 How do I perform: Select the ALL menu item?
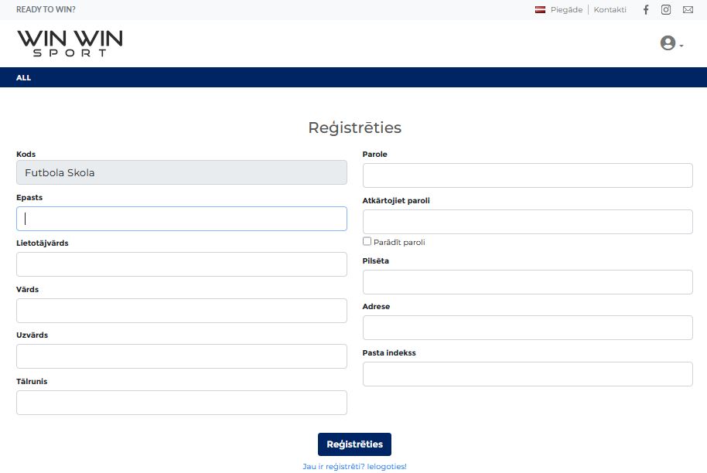pos(24,78)
